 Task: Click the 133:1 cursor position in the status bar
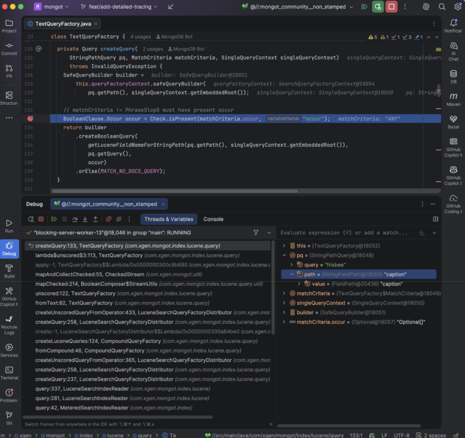coord(356,435)
